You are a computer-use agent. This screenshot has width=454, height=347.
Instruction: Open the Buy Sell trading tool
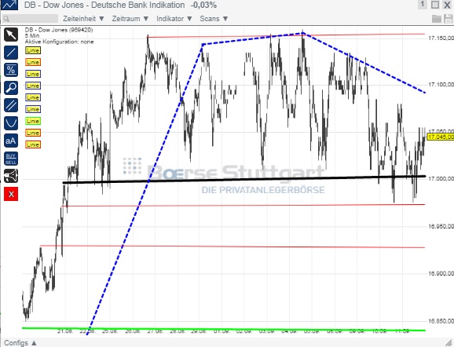coord(11,159)
